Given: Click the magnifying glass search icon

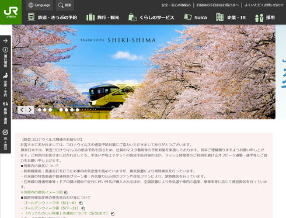Looking at the screenshot, I should [x=61, y=5].
